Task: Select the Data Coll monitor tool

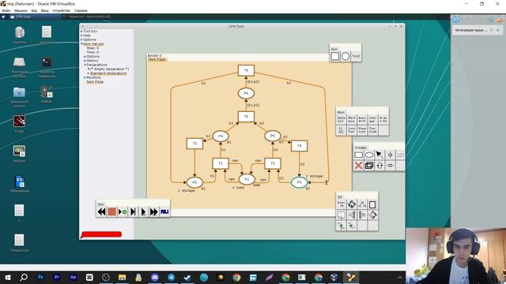Action: 341,120
